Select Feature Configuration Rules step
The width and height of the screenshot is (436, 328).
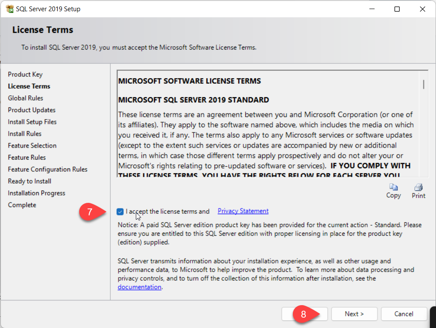tap(48, 169)
